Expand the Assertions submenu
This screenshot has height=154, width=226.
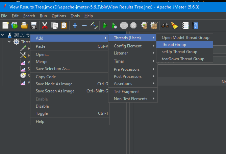pyautogui.click(x=133, y=84)
